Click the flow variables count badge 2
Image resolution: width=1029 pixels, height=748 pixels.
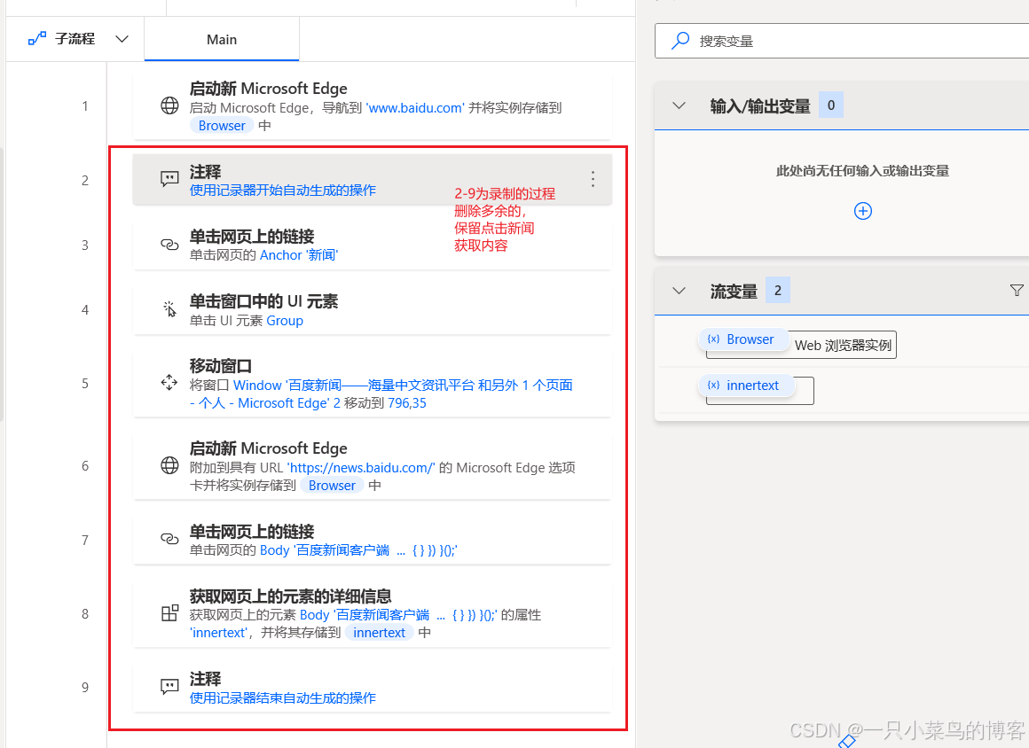778,291
